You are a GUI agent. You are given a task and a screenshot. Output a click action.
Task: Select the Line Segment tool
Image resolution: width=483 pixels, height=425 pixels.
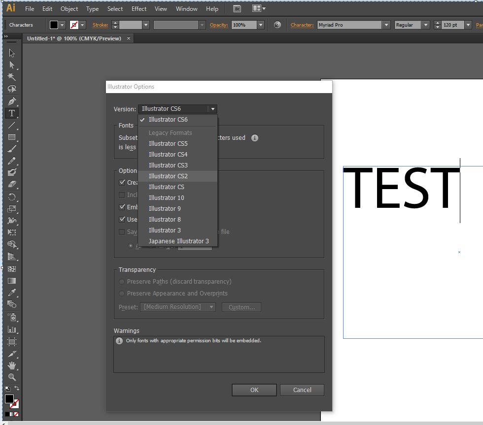click(12, 125)
